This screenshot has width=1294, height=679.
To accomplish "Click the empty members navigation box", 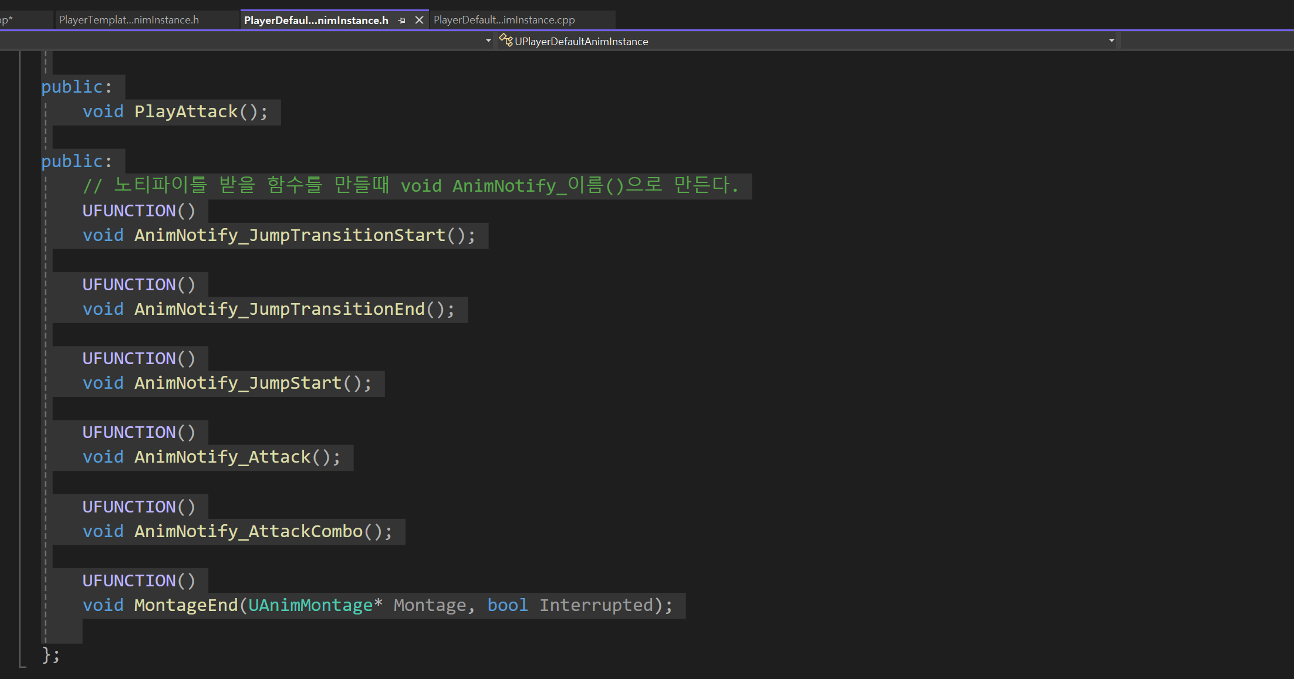I will (x=1206, y=41).
